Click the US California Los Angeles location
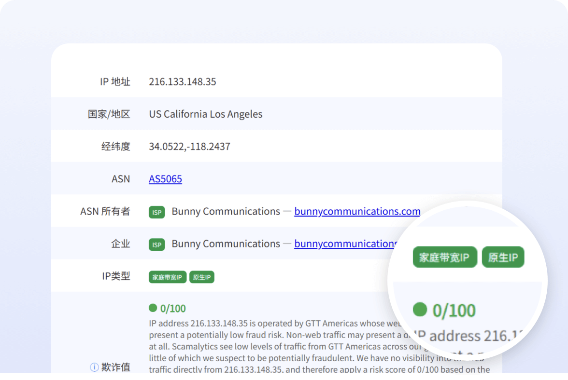 tap(205, 114)
